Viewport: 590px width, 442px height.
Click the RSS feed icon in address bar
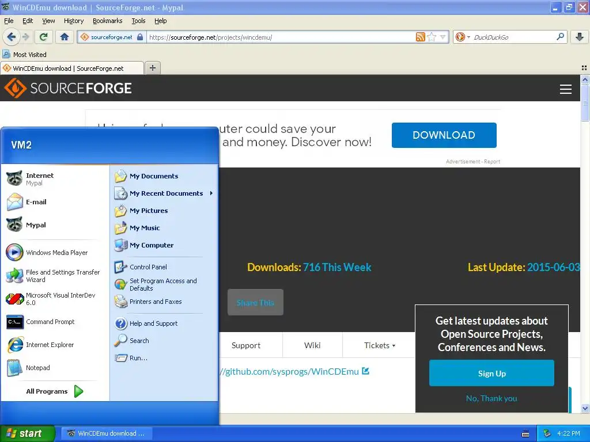[x=420, y=37]
